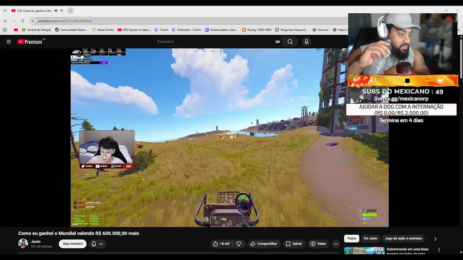Open the StreamLadder bookmark
Image resolution: width=463 pixels, height=260 pixels.
[x=221, y=30]
